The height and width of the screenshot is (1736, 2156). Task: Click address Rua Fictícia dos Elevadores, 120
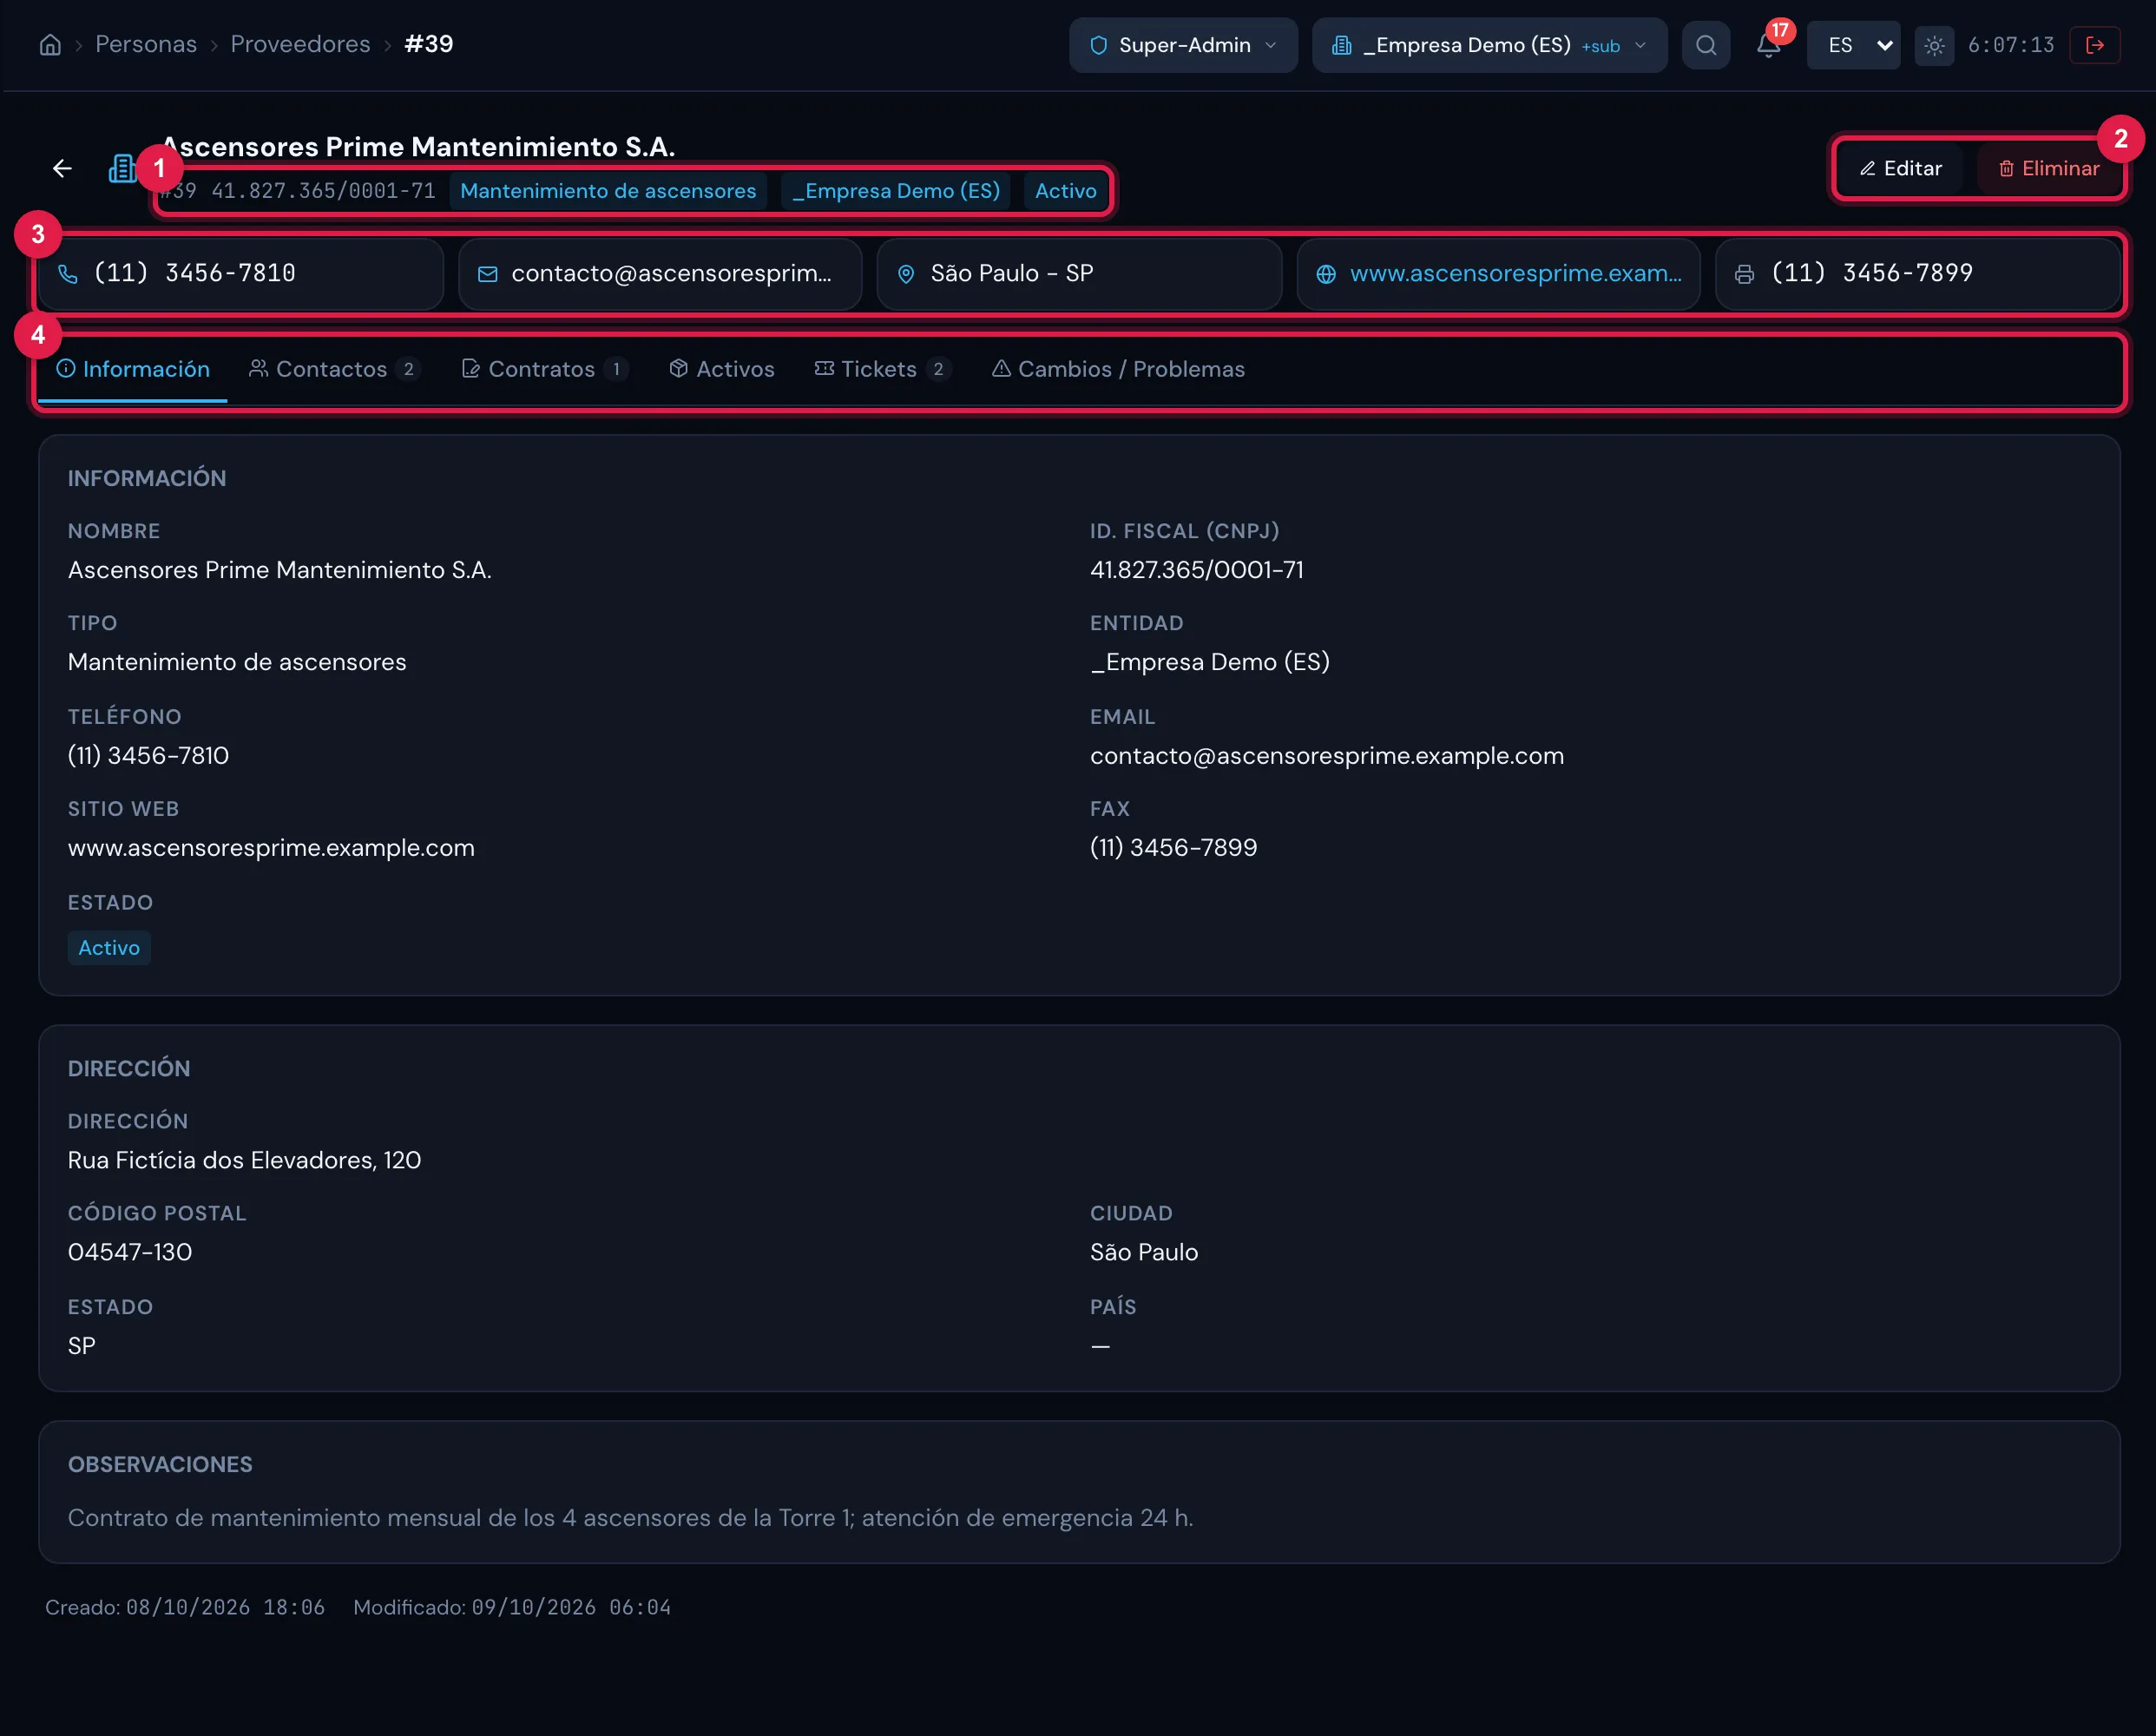244,1160
